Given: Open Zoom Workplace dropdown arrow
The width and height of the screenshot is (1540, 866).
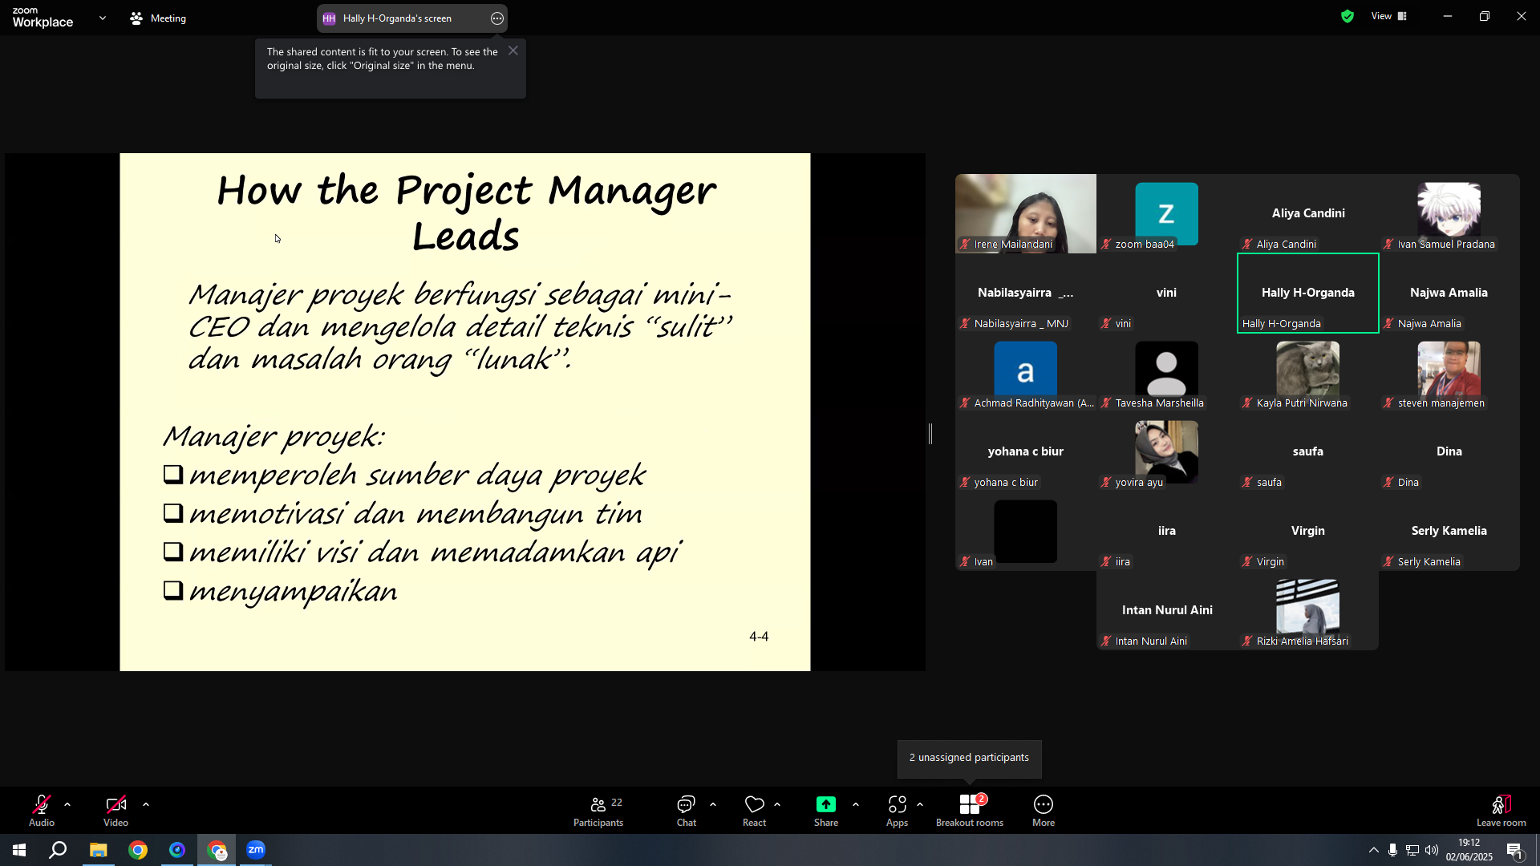Looking at the screenshot, I should coord(103,18).
